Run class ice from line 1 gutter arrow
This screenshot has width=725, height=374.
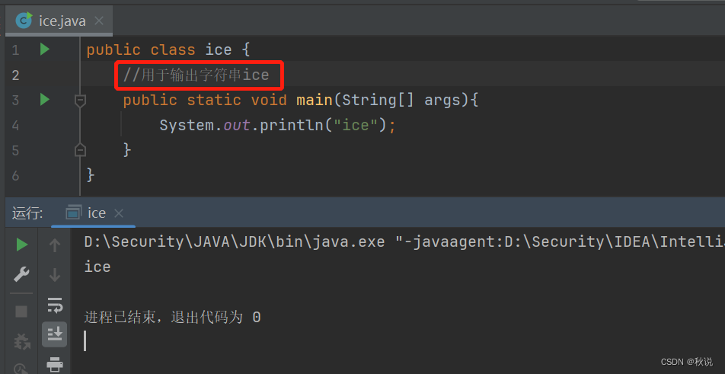pos(45,49)
